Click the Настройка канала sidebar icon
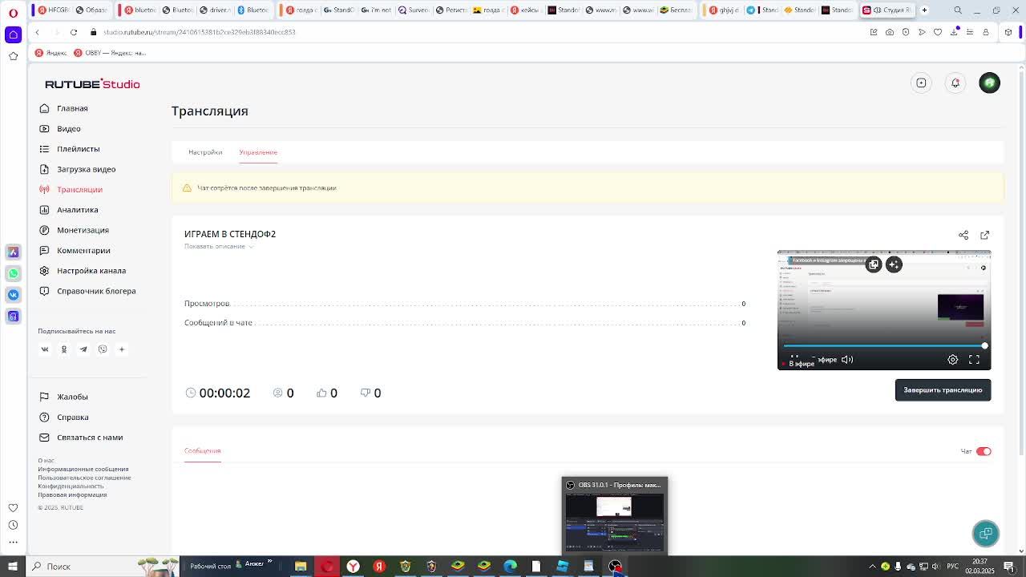 pos(44,271)
